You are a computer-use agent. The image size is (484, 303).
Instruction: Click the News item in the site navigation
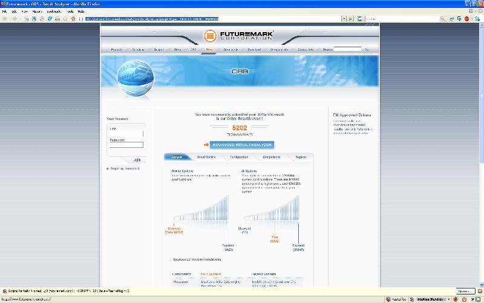(x=209, y=50)
